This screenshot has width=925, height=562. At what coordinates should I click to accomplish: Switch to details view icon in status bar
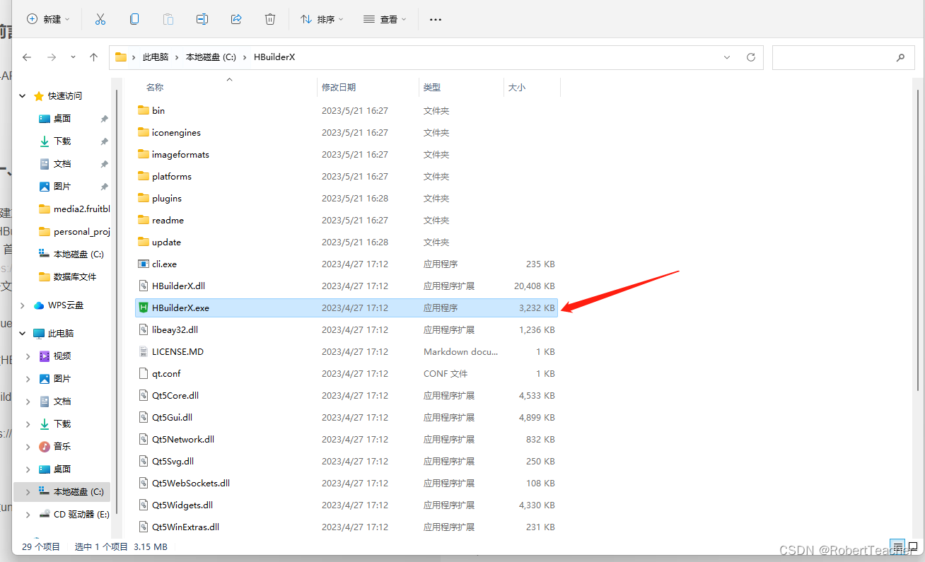point(897,546)
